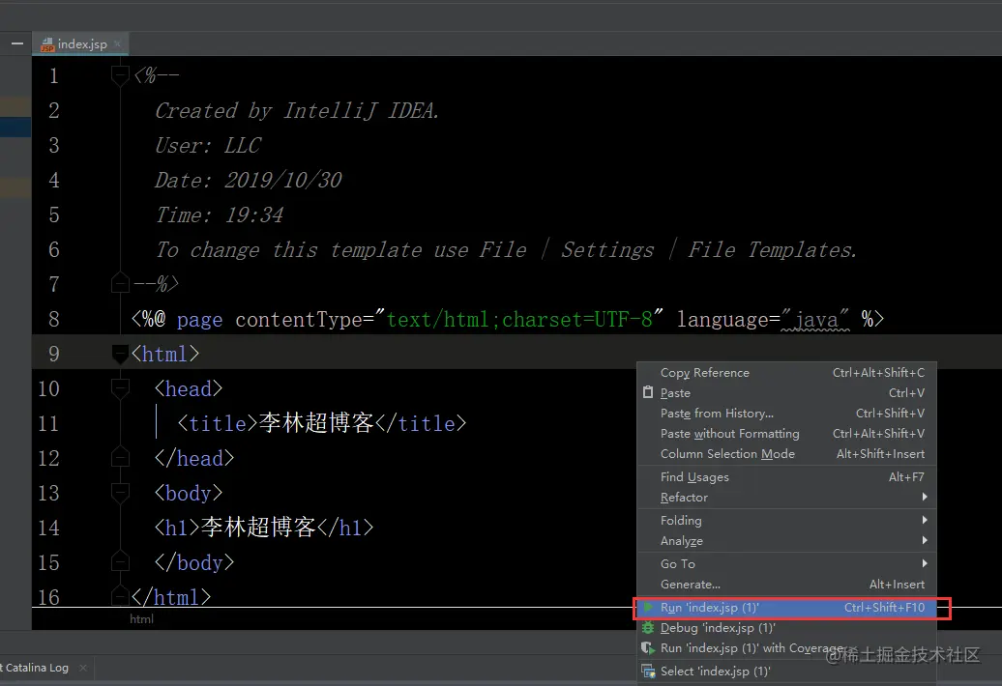Click the fold end marker at line 16
Viewport: 1002px width, 686px height.
click(120, 596)
